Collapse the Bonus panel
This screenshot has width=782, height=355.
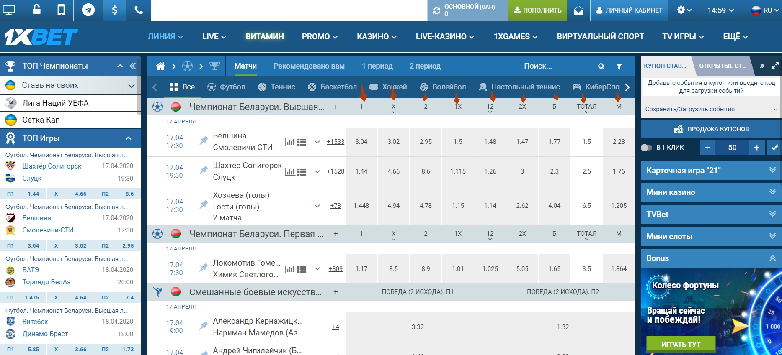(x=711, y=258)
